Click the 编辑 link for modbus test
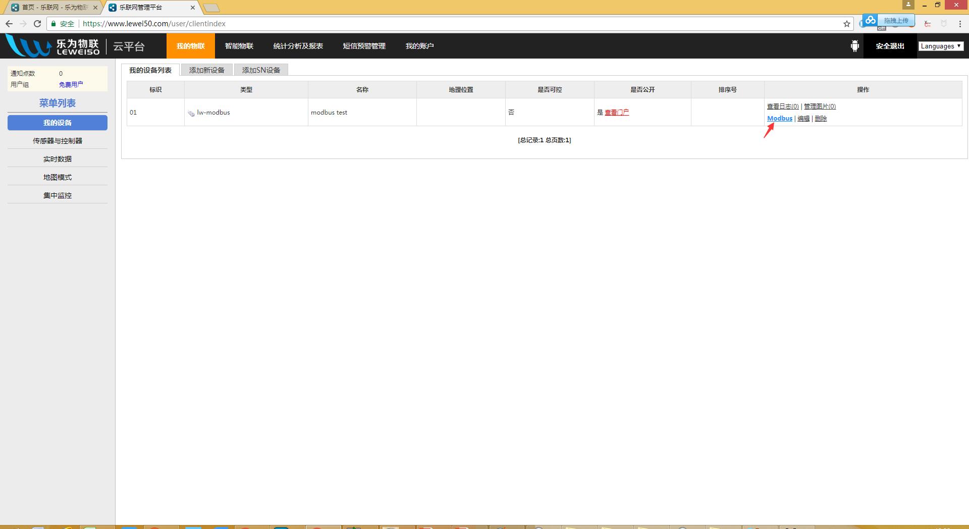 pyautogui.click(x=803, y=119)
